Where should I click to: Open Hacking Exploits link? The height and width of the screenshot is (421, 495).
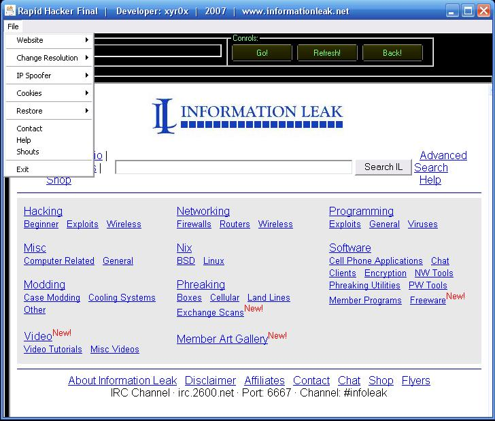click(82, 224)
